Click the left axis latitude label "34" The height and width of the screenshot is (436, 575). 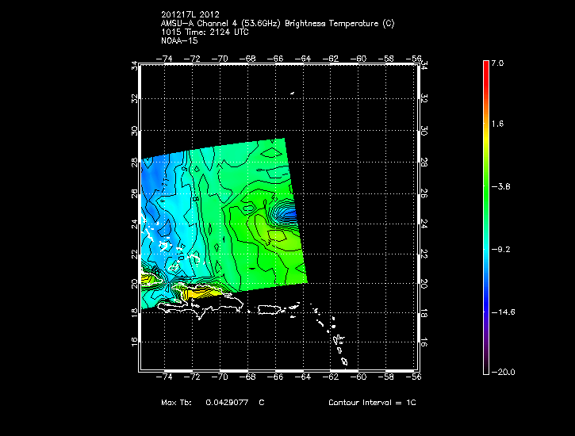tap(135, 66)
